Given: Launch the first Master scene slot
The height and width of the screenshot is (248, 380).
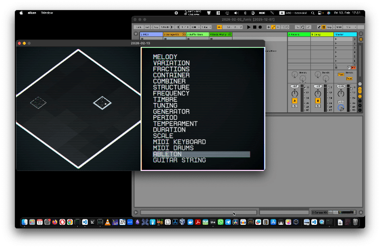Looking at the screenshot, I should [x=337, y=40].
